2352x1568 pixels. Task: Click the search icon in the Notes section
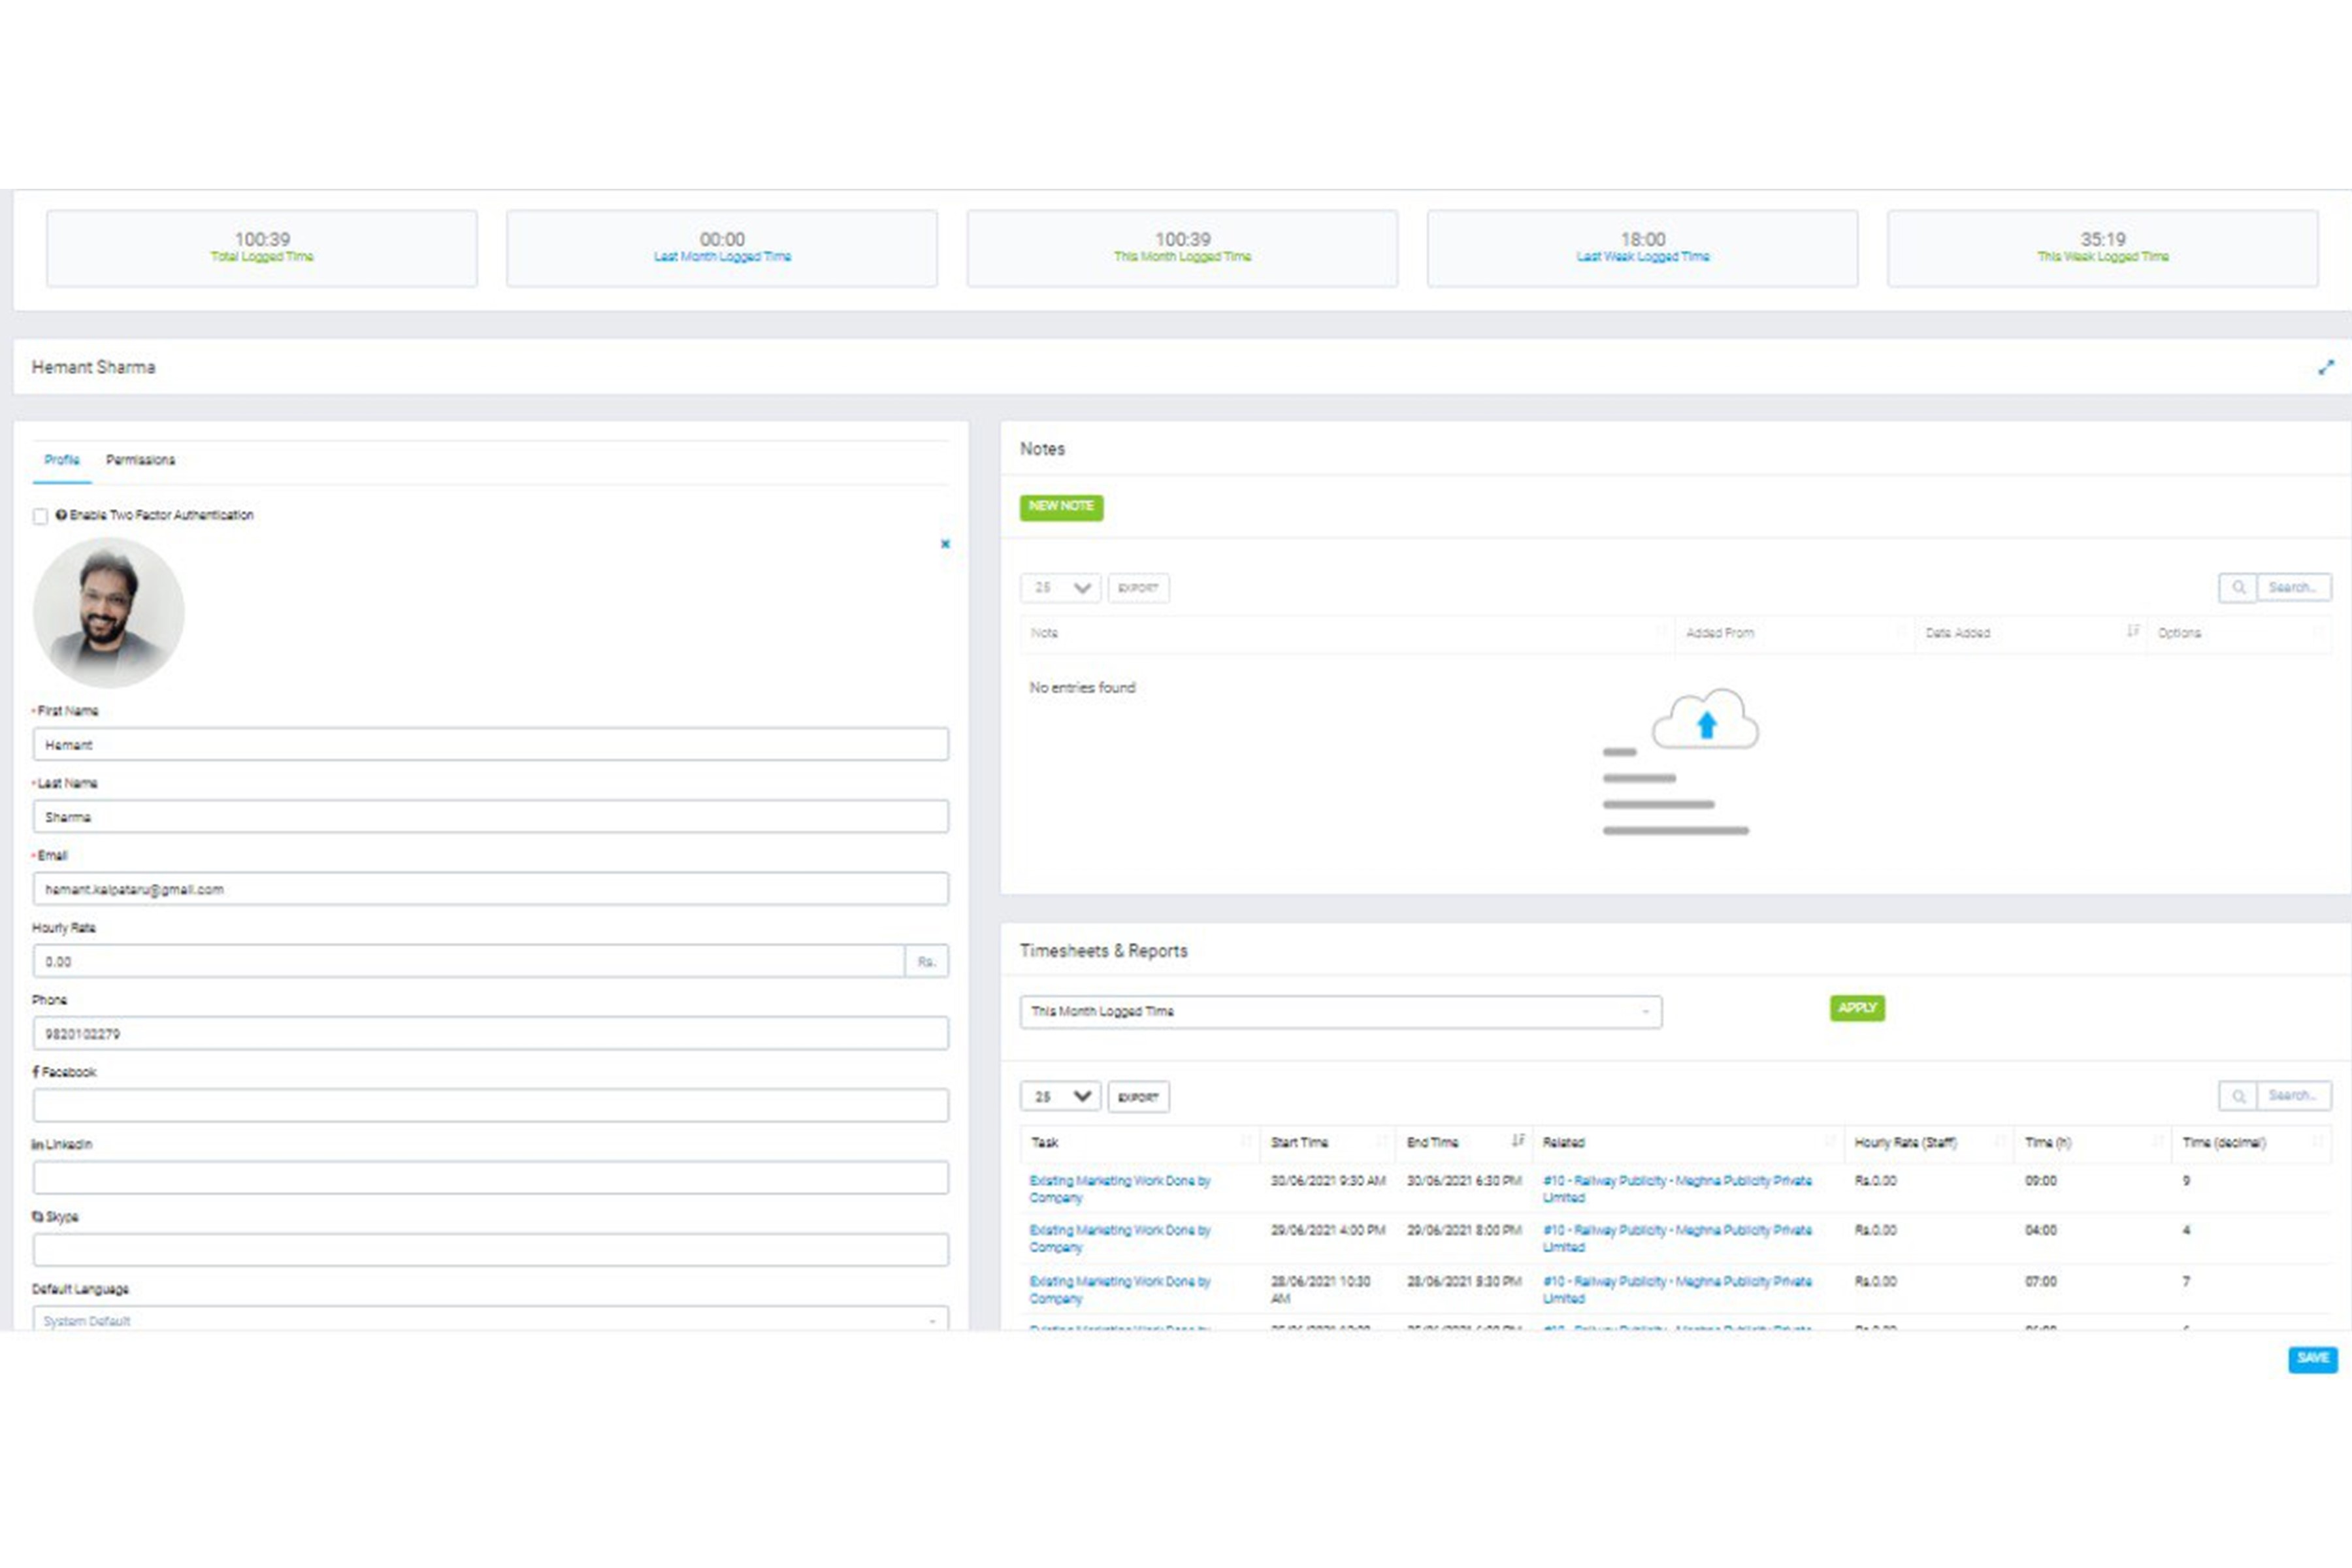[x=2240, y=587]
